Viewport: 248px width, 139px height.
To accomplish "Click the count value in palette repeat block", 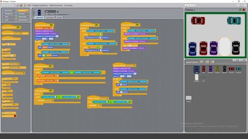I will click(12, 56).
